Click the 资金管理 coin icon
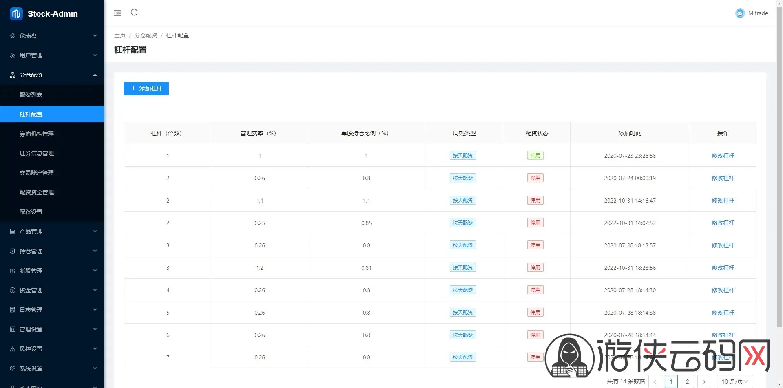This screenshot has height=388, width=783. pyautogui.click(x=13, y=290)
